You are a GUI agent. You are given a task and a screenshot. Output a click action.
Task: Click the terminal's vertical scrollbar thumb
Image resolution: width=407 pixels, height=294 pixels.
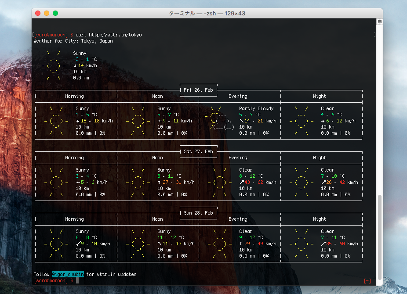[x=380, y=238]
